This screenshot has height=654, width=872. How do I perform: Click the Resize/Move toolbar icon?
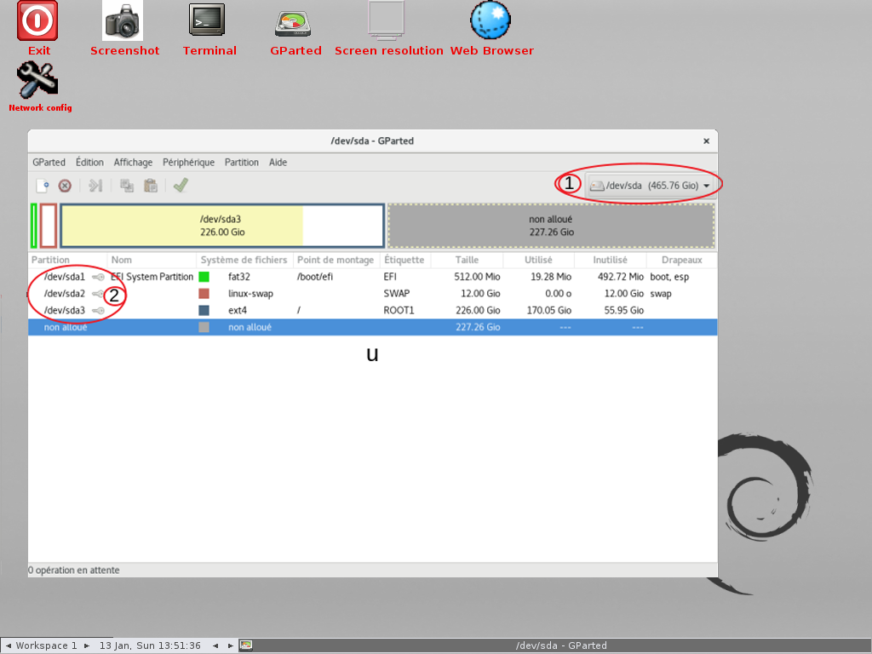point(95,186)
